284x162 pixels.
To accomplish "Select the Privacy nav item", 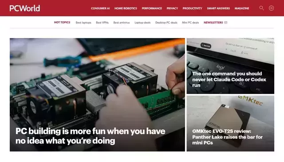I will click(172, 8).
